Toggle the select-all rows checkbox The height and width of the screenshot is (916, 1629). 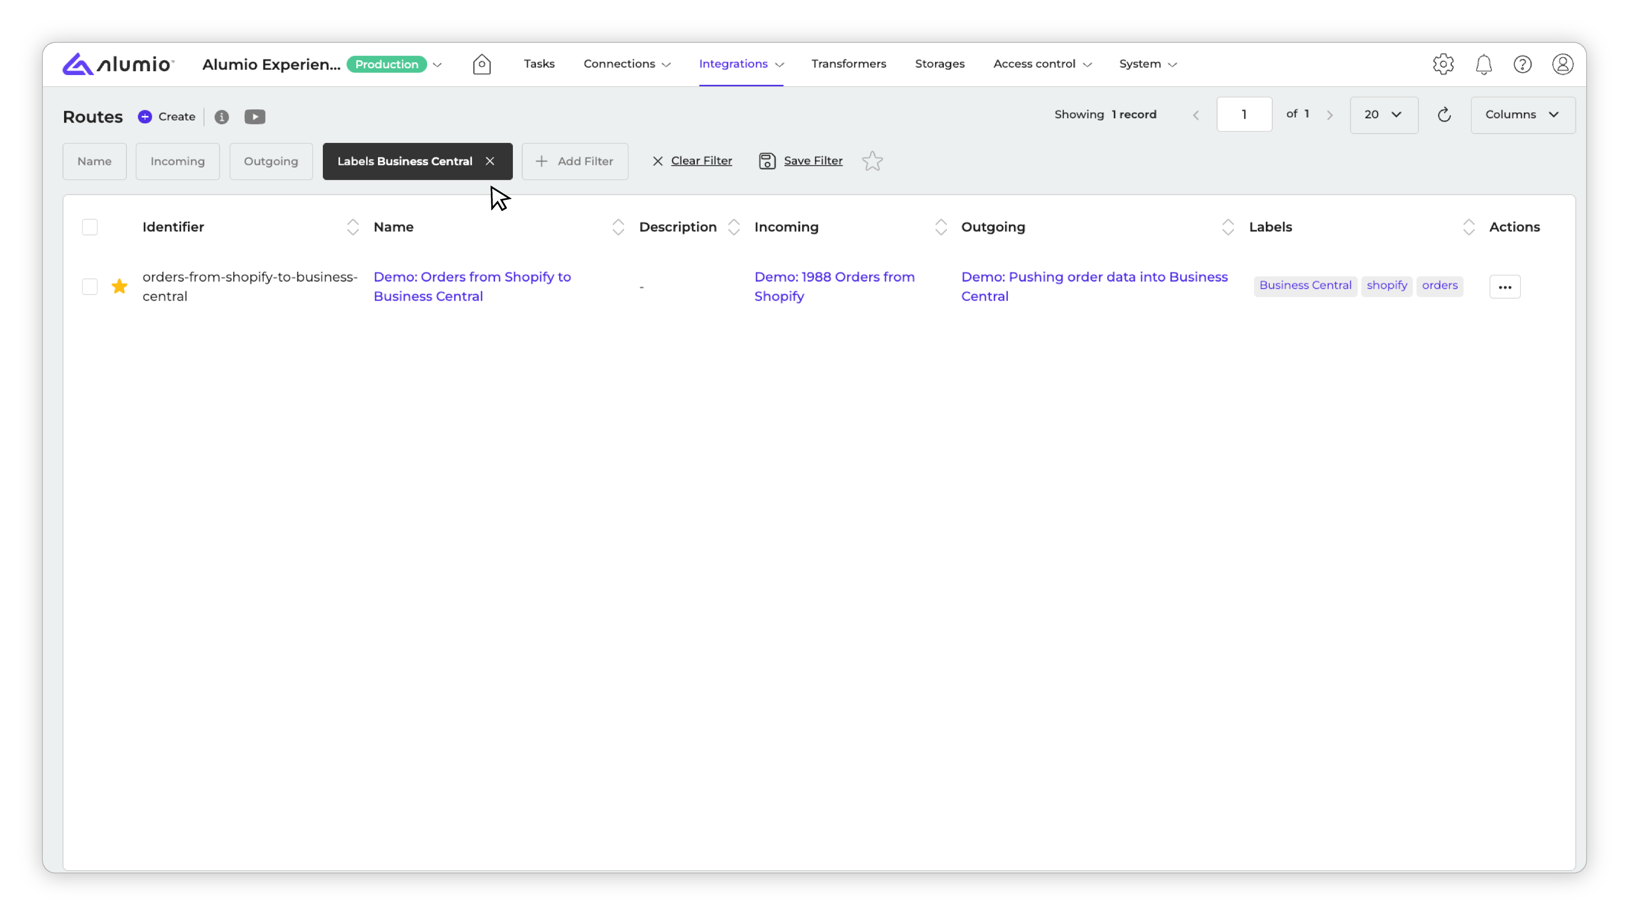click(x=90, y=227)
